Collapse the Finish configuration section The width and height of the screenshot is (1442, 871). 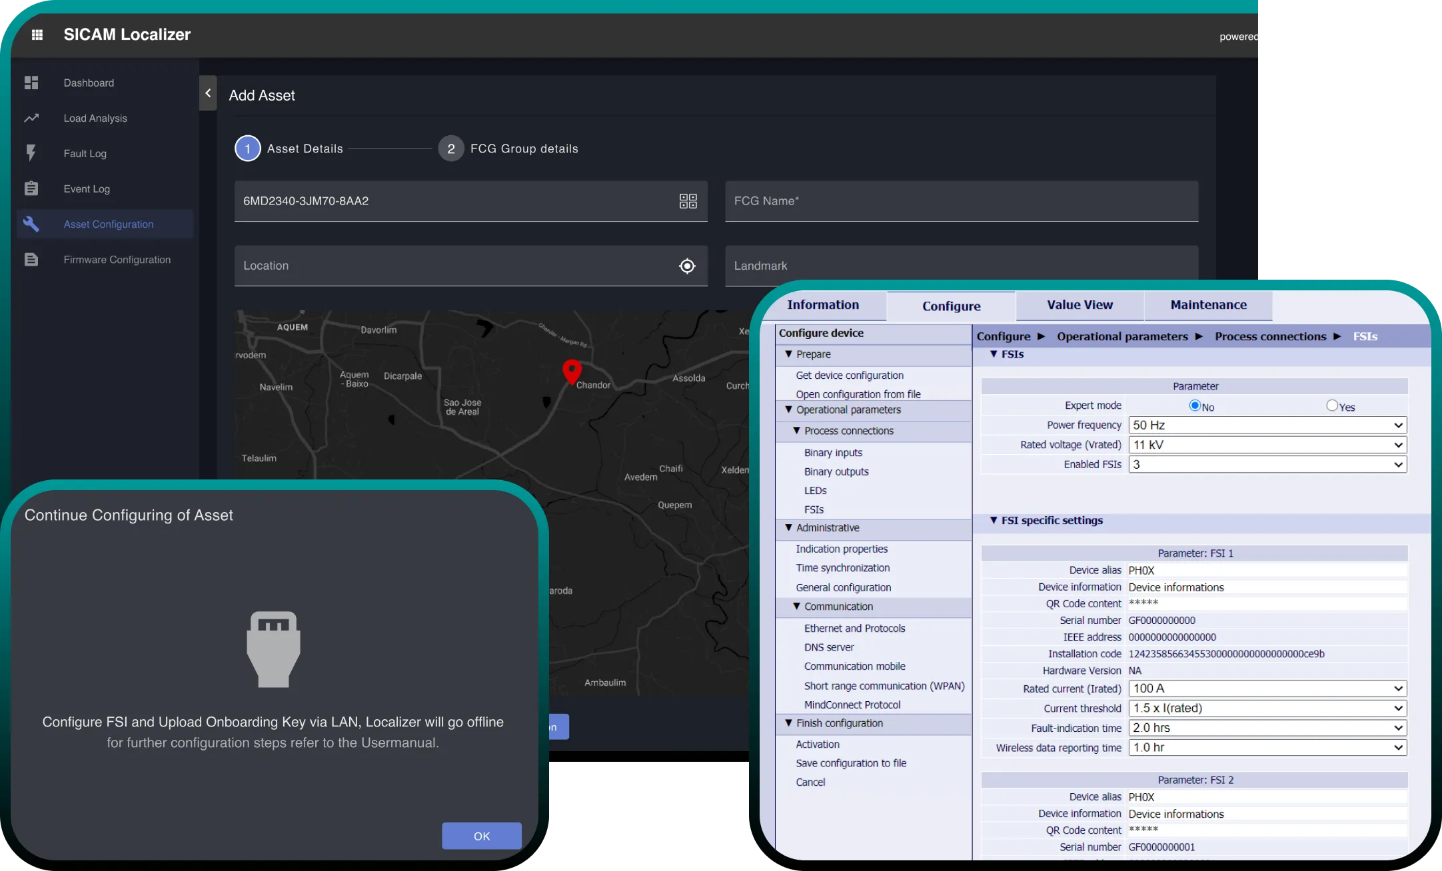pos(789,723)
